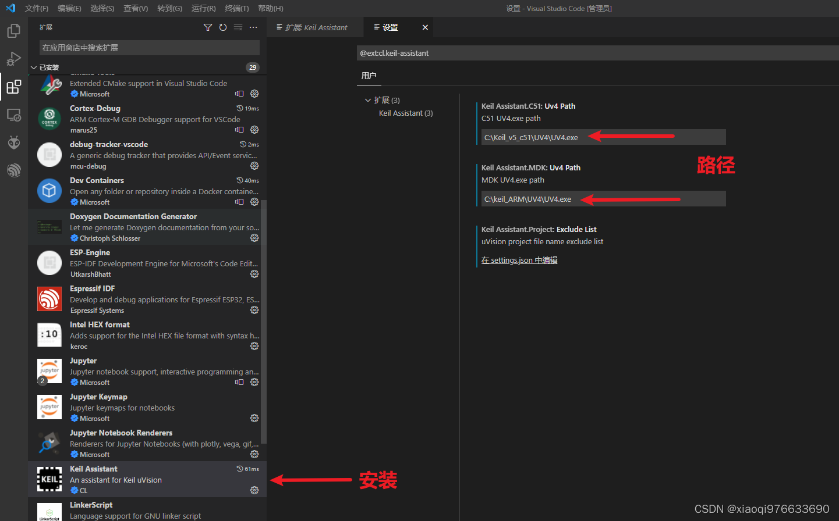Open the 终端(T) menu
Screen dimensions: 839x521
[237, 8]
